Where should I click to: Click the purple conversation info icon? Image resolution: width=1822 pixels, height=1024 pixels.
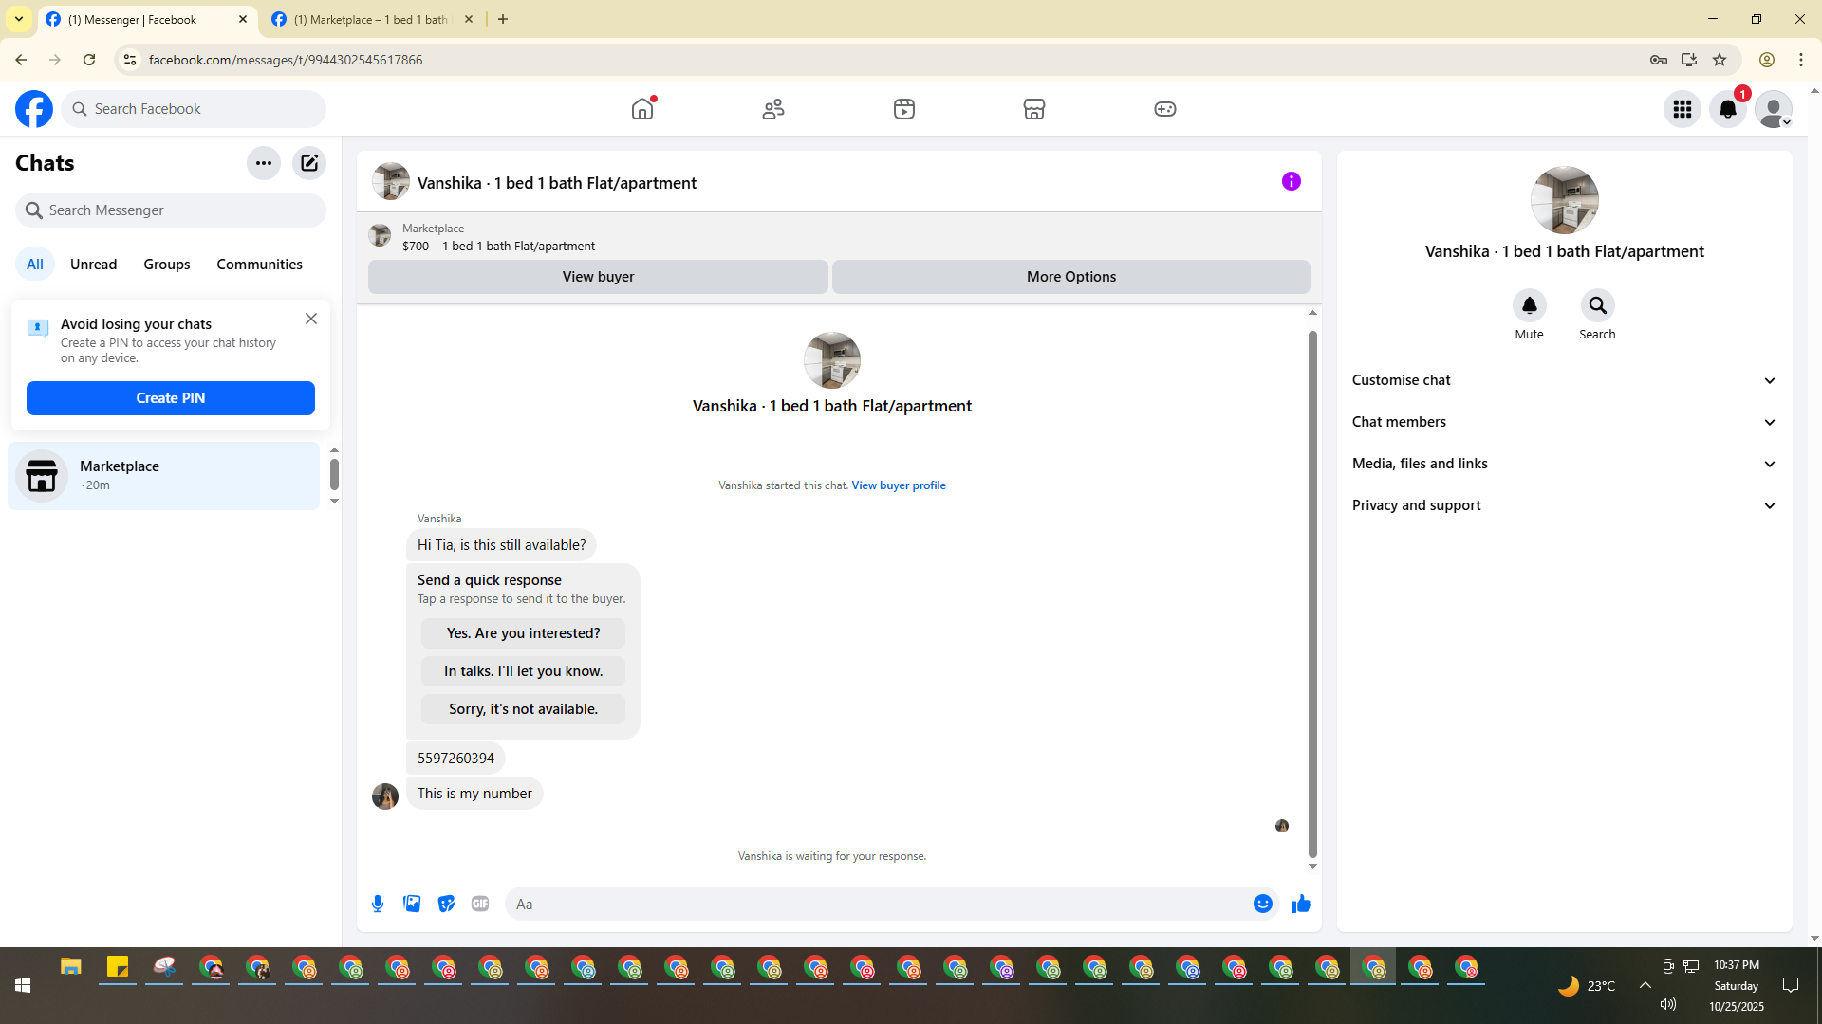1291,181
